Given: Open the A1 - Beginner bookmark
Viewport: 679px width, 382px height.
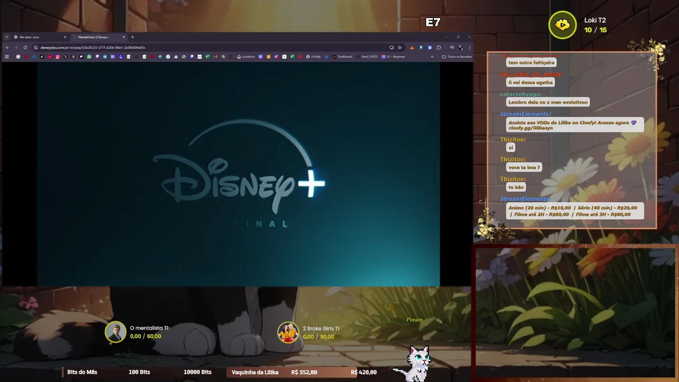Looking at the screenshot, I should 393,56.
